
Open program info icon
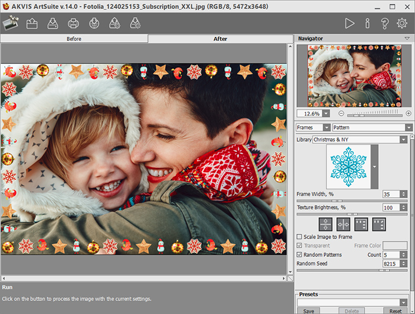pyautogui.click(x=368, y=23)
